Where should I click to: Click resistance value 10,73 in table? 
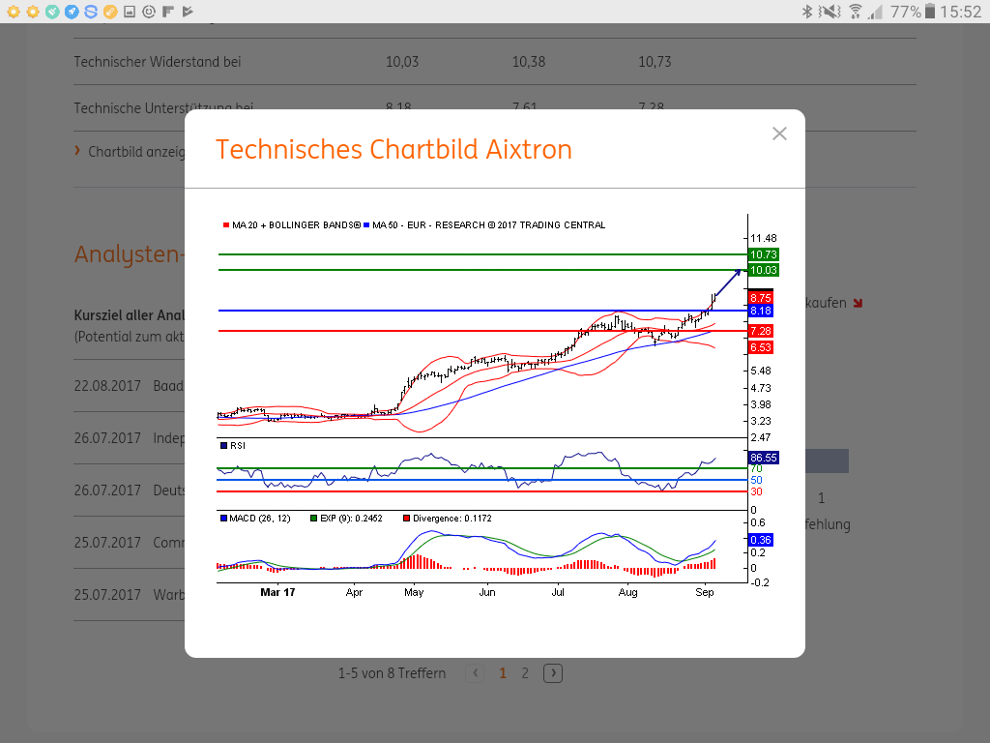pyautogui.click(x=655, y=62)
